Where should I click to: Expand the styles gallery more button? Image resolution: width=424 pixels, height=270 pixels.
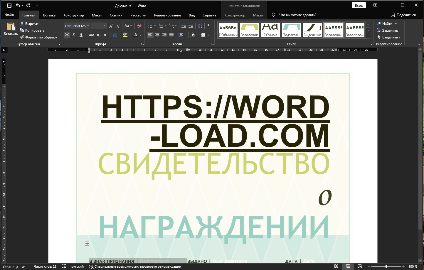pyautogui.click(x=368, y=36)
